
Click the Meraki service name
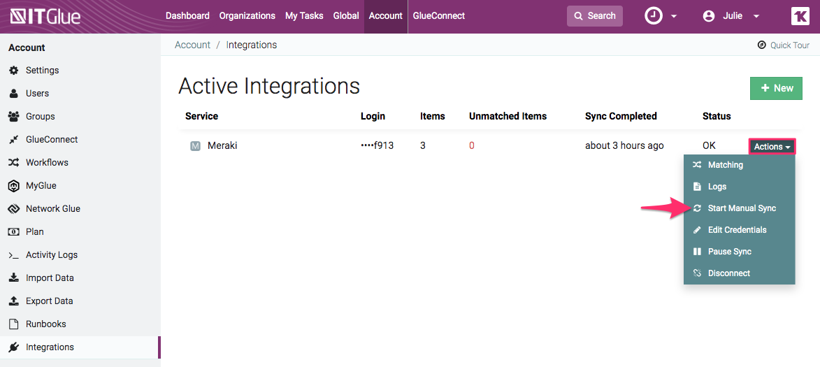tap(222, 146)
